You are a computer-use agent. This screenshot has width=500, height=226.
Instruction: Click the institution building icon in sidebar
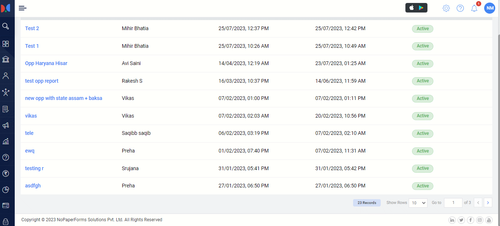tap(6, 60)
